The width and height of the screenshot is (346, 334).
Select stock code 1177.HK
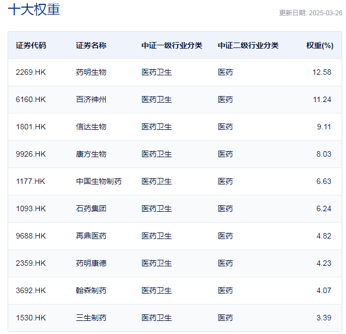coord(30,181)
